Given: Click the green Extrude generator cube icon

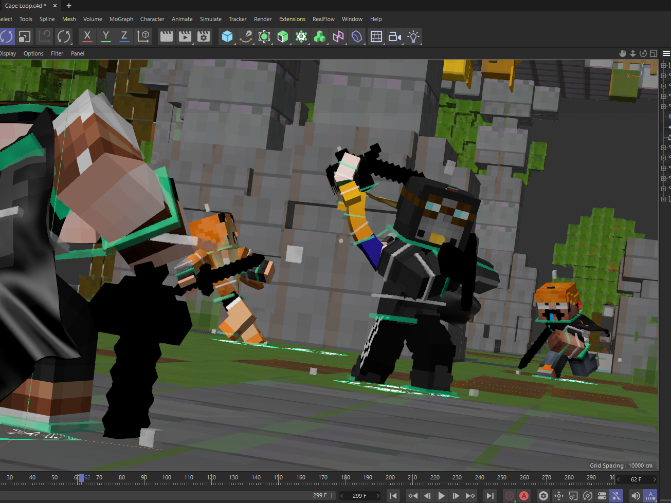Looking at the screenshot, I should 283,36.
